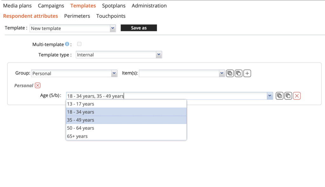Viewport: 325px width, 187px height.
Task: Open the Template dropdown
Action: (113, 28)
